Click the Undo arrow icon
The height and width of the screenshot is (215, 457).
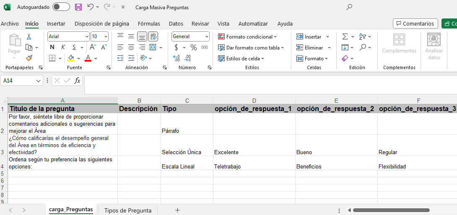(90, 7)
